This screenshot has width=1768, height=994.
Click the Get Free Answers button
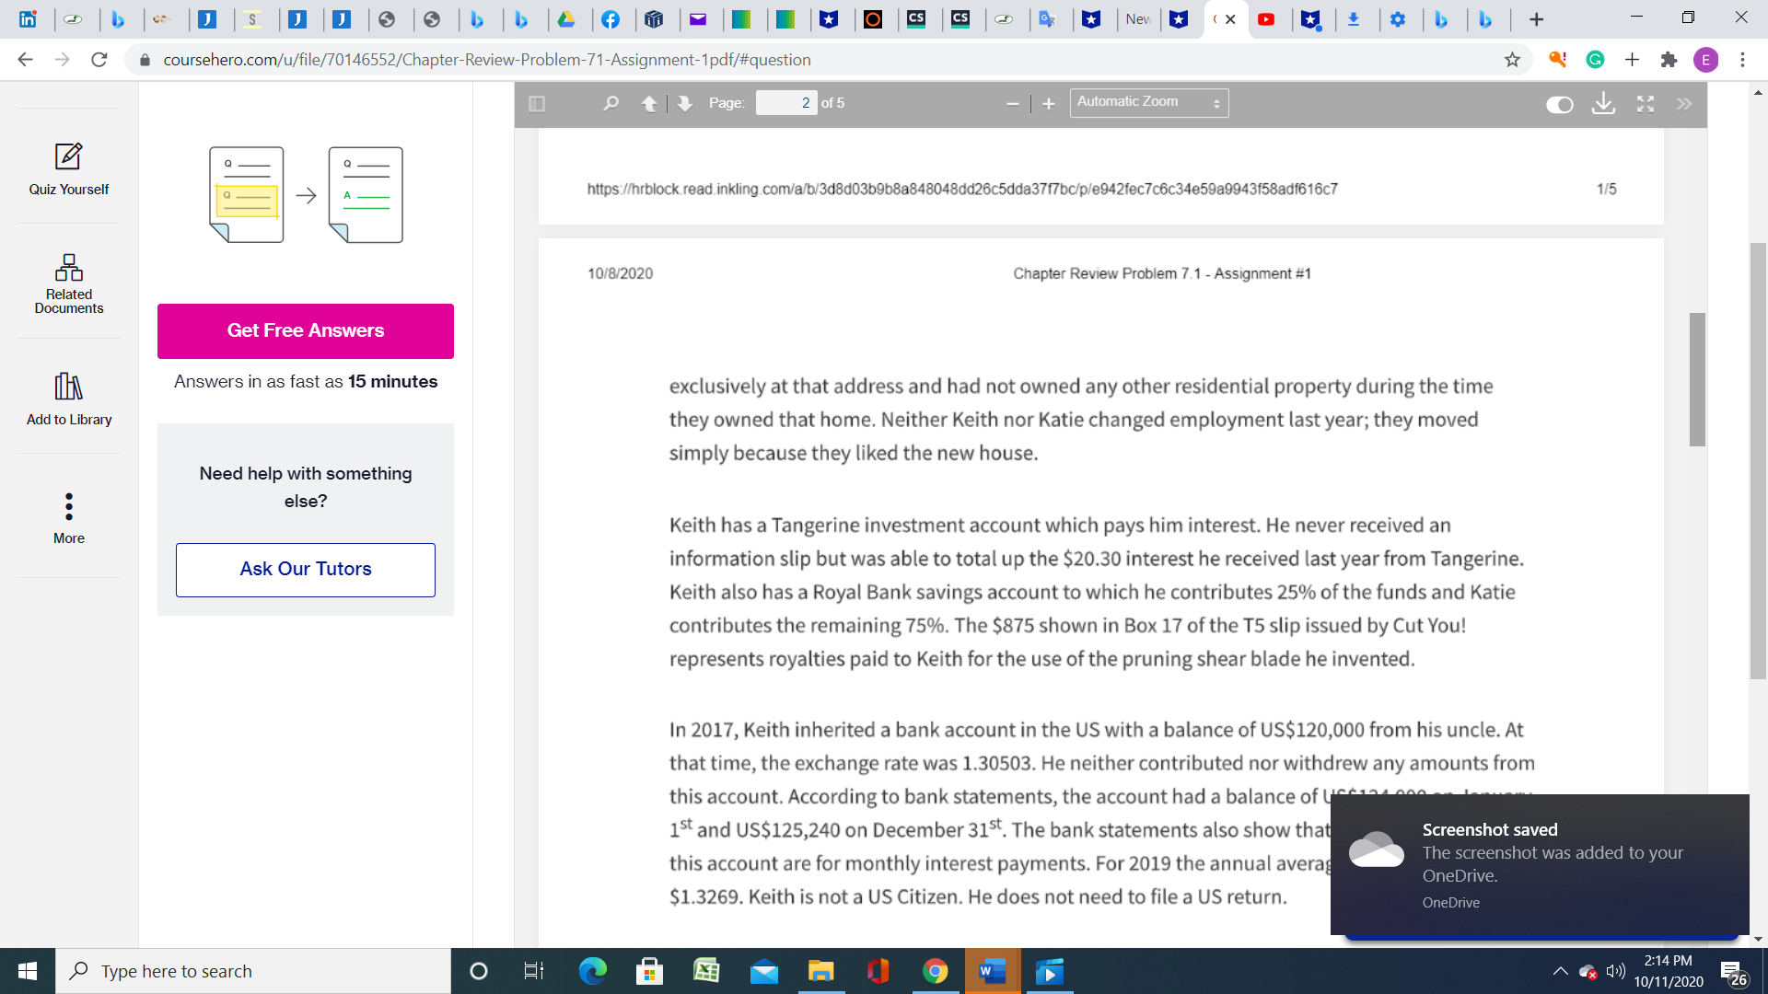pyautogui.click(x=305, y=330)
